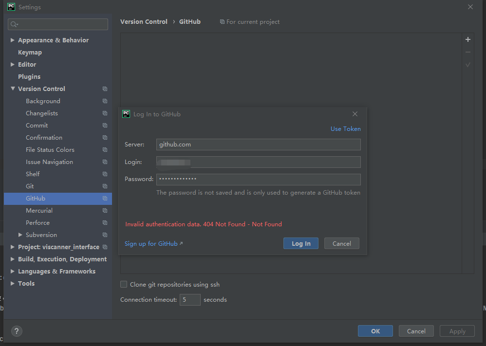Enable Clone git repositories using ssh

124,284
